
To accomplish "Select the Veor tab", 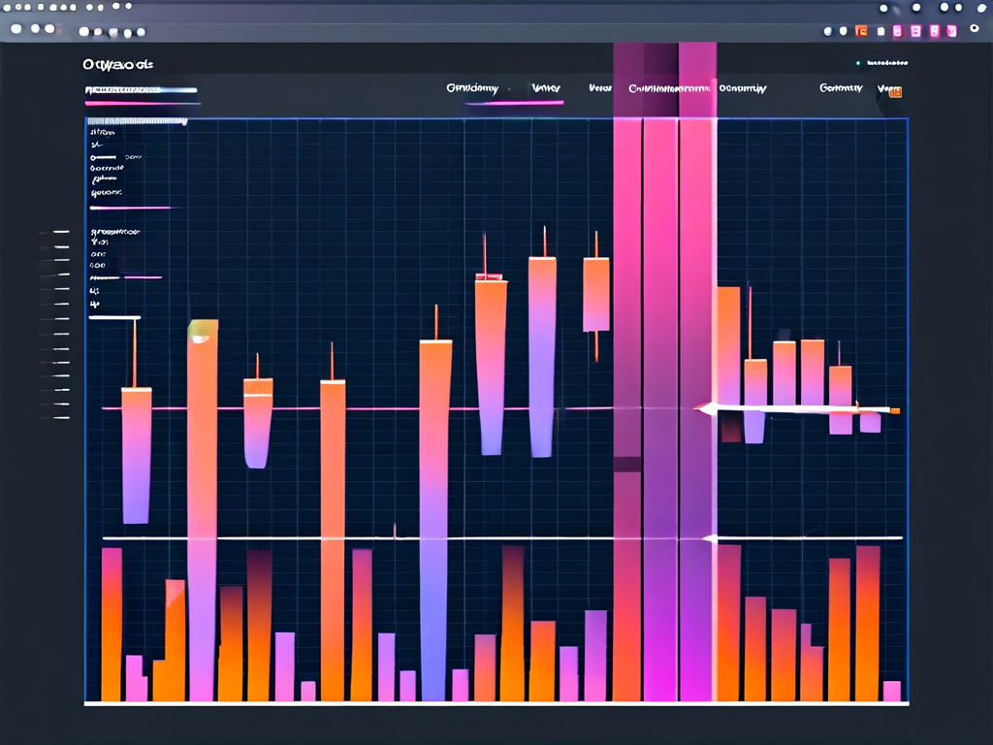I will [x=599, y=88].
